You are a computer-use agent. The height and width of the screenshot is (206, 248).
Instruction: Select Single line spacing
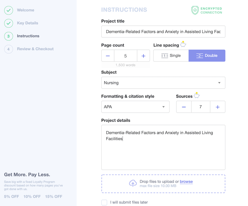171,56
